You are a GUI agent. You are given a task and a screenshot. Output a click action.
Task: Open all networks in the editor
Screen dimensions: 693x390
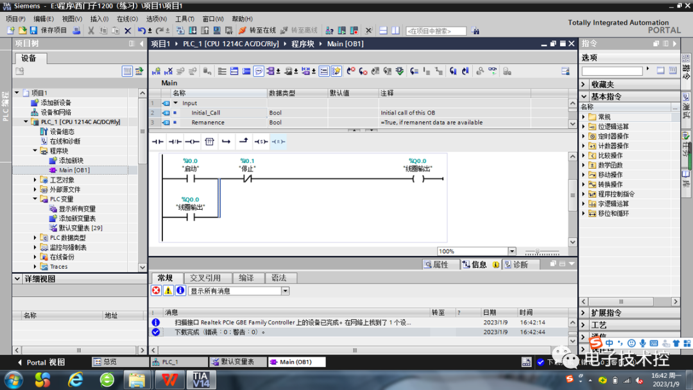click(x=234, y=71)
